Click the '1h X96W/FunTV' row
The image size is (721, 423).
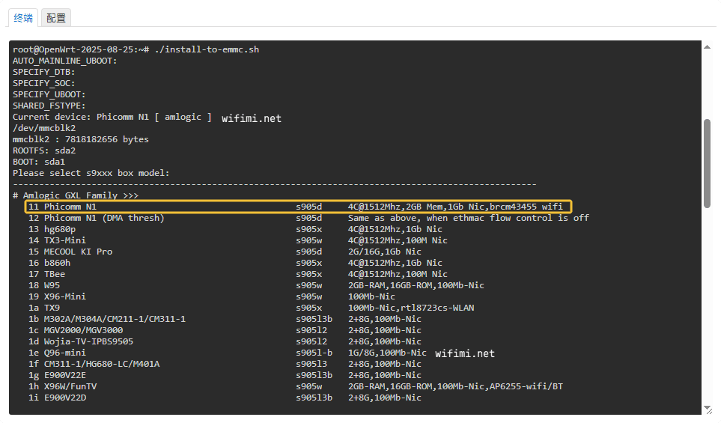296,386
